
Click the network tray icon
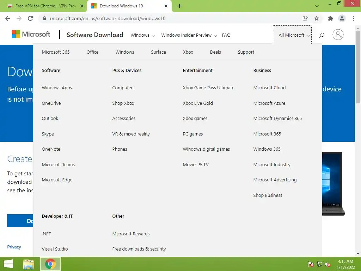click(319, 264)
